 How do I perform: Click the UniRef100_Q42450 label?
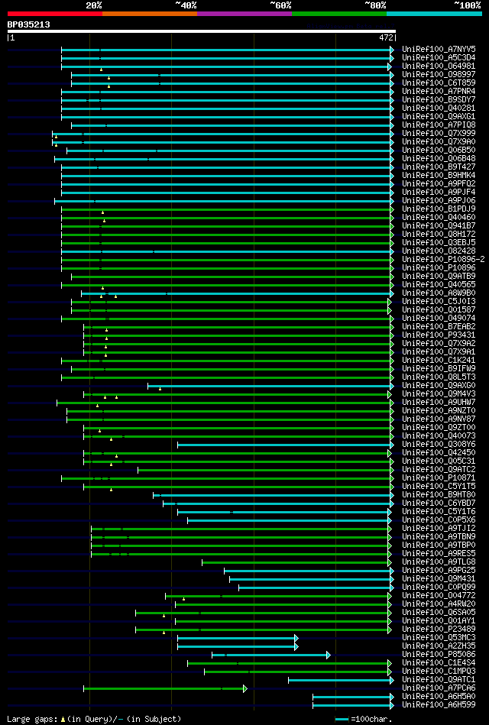tap(439, 452)
